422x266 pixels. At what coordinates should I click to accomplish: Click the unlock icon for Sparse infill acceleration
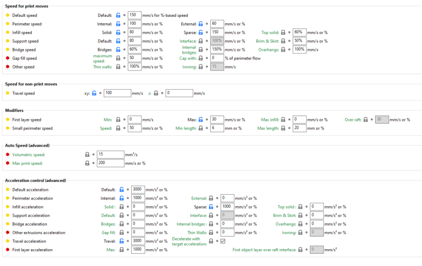pos(211,207)
